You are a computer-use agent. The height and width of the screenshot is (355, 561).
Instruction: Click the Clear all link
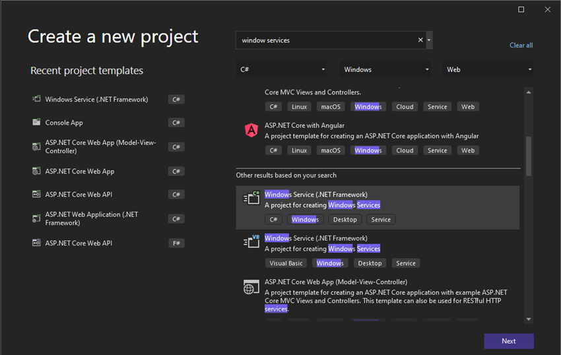521,46
